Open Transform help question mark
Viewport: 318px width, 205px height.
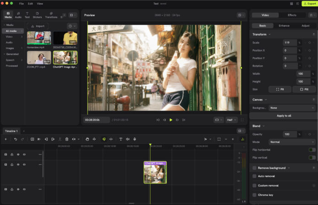313,35
